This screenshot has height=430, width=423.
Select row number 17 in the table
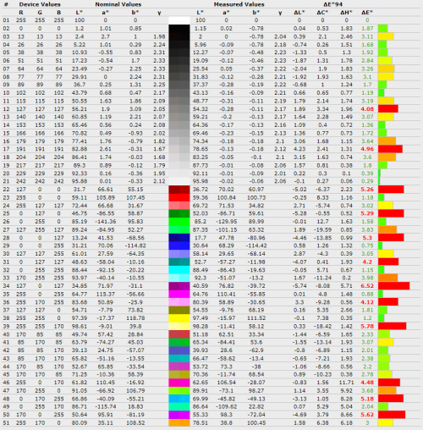[6, 149]
